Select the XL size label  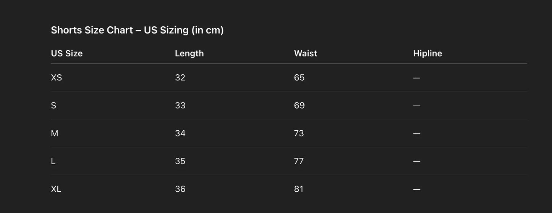(x=56, y=189)
